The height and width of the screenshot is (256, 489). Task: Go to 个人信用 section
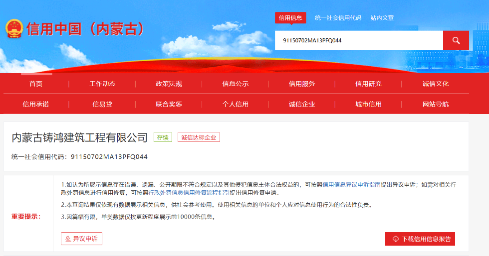[x=235, y=104]
